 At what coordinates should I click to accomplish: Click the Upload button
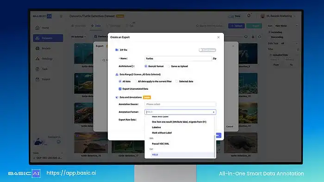click(237, 26)
